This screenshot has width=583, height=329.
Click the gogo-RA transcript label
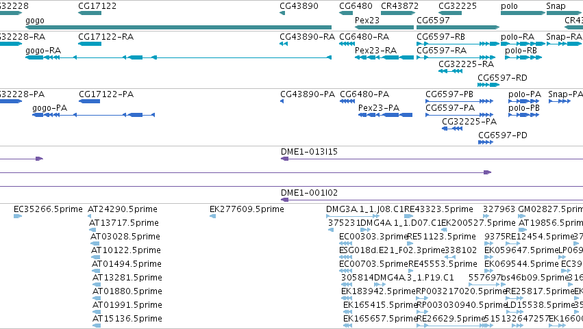(x=43, y=51)
